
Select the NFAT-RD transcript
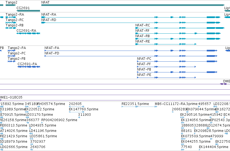click(131, 23)
